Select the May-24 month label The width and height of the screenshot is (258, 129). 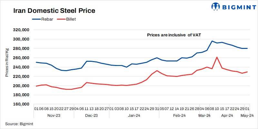[x=248, y=115]
